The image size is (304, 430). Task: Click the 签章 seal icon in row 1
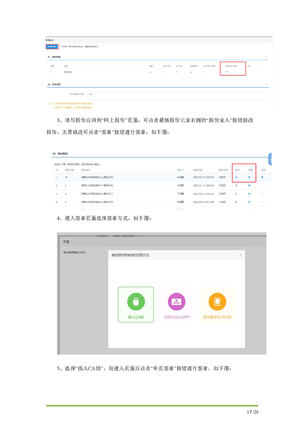(250, 177)
